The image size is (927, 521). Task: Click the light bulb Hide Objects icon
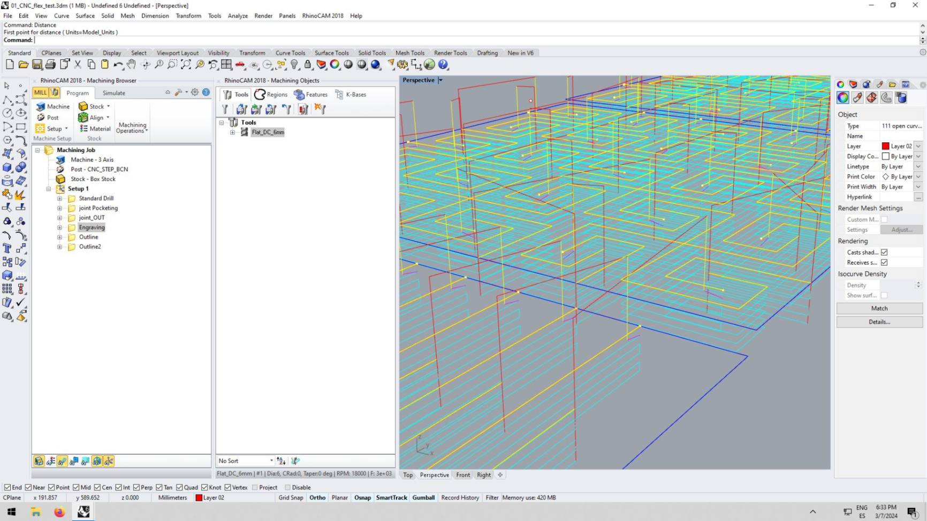coord(294,65)
